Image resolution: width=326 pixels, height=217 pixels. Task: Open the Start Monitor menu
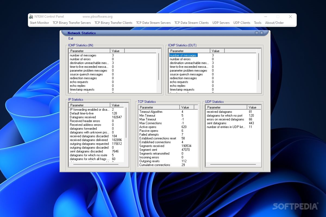pos(39,23)
